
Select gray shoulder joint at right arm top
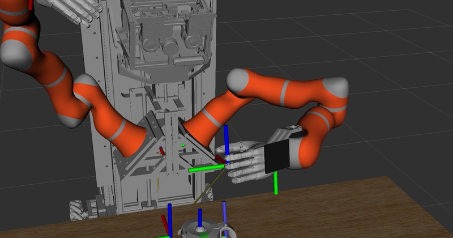tap(238, 81)
